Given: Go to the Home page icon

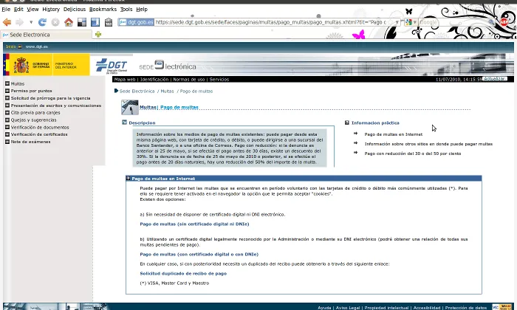Looking at the screenshot, I should tap(69, 22).
